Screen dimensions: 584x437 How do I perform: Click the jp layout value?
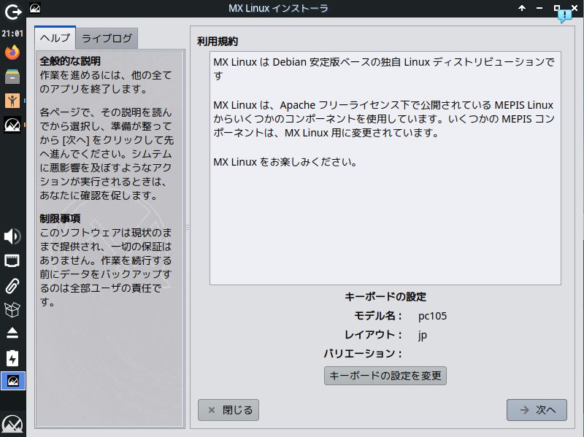[x=423, y=336]
